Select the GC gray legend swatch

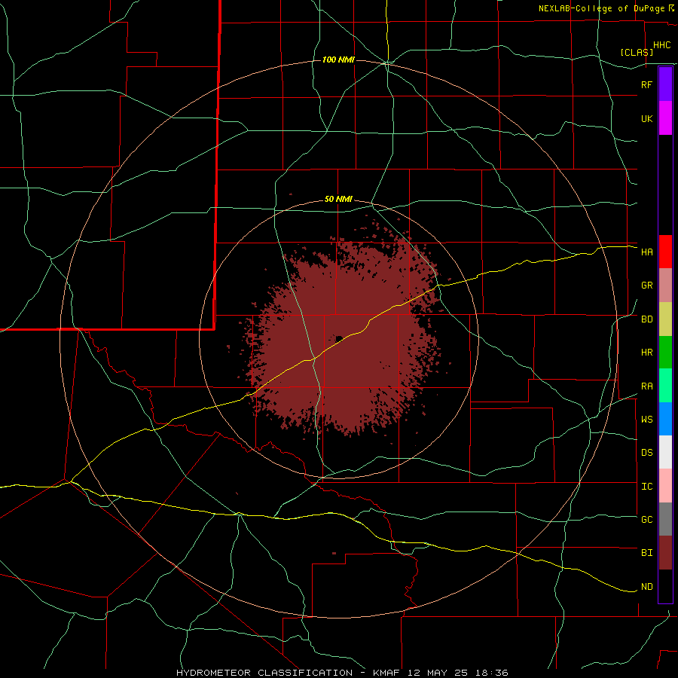(x=665, y=519)
